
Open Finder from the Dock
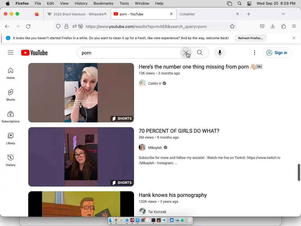111,220
